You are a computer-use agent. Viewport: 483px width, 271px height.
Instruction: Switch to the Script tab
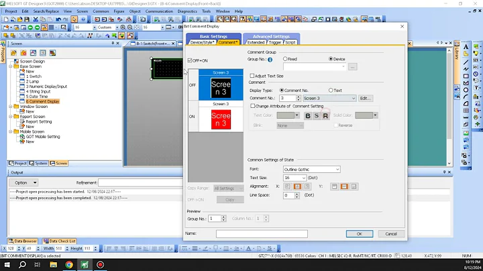[290, 42]
